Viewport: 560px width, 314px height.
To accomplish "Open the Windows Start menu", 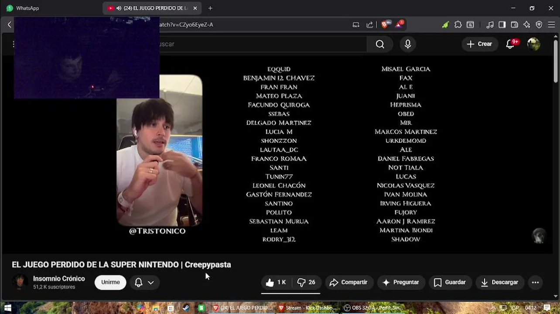I will (x=8, y=308).
